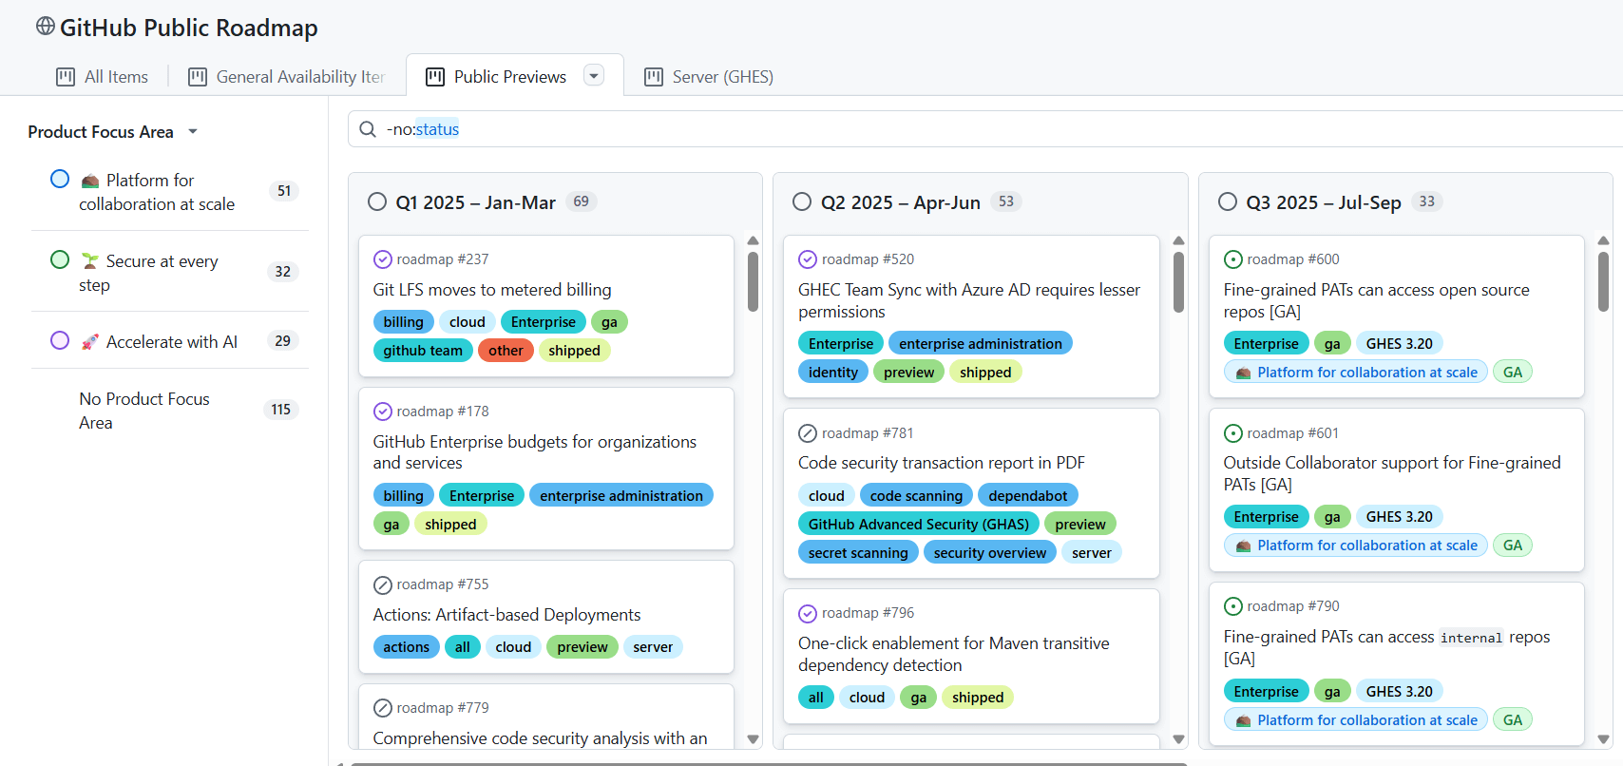Image resolution: width=1623 pixels, height=766 pixels.
Task: Click the Q2 2025 column circle icon
Action: [x=802, y=201]
